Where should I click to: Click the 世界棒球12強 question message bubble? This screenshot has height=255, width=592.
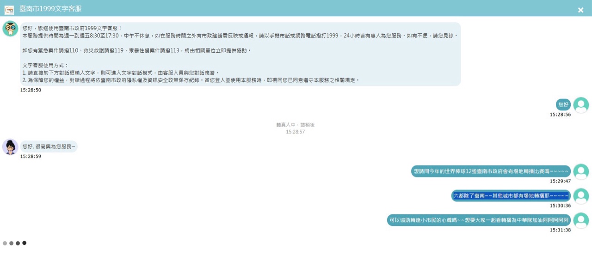click(491, 171)
